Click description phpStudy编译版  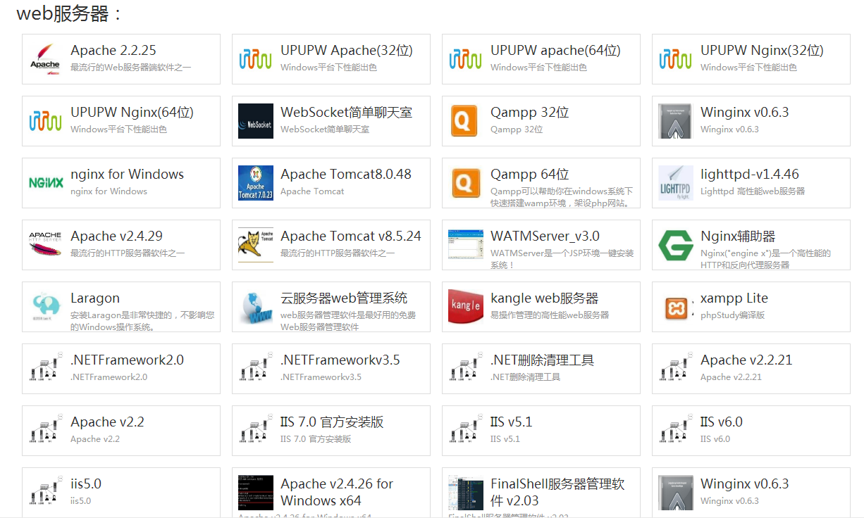pos(732,315)
